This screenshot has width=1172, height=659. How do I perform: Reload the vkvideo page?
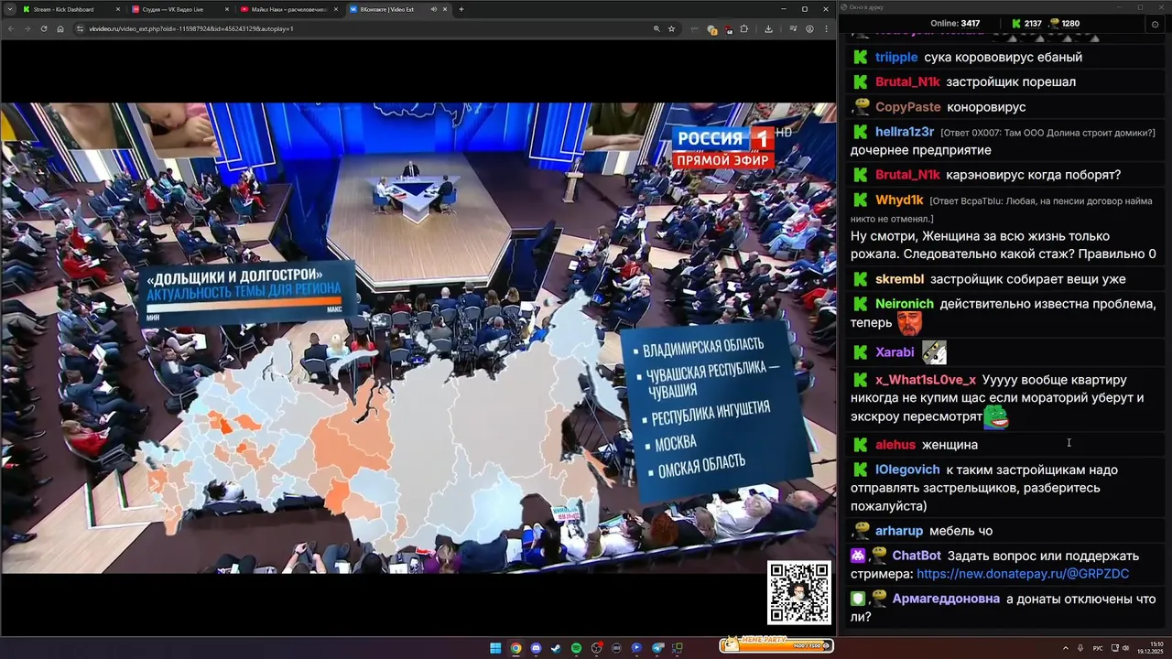click(x=44, y=28)
